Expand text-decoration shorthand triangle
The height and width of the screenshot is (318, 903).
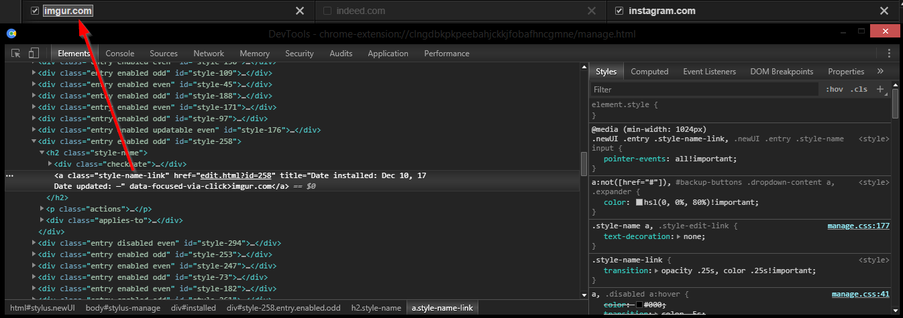tap(678, 237)
